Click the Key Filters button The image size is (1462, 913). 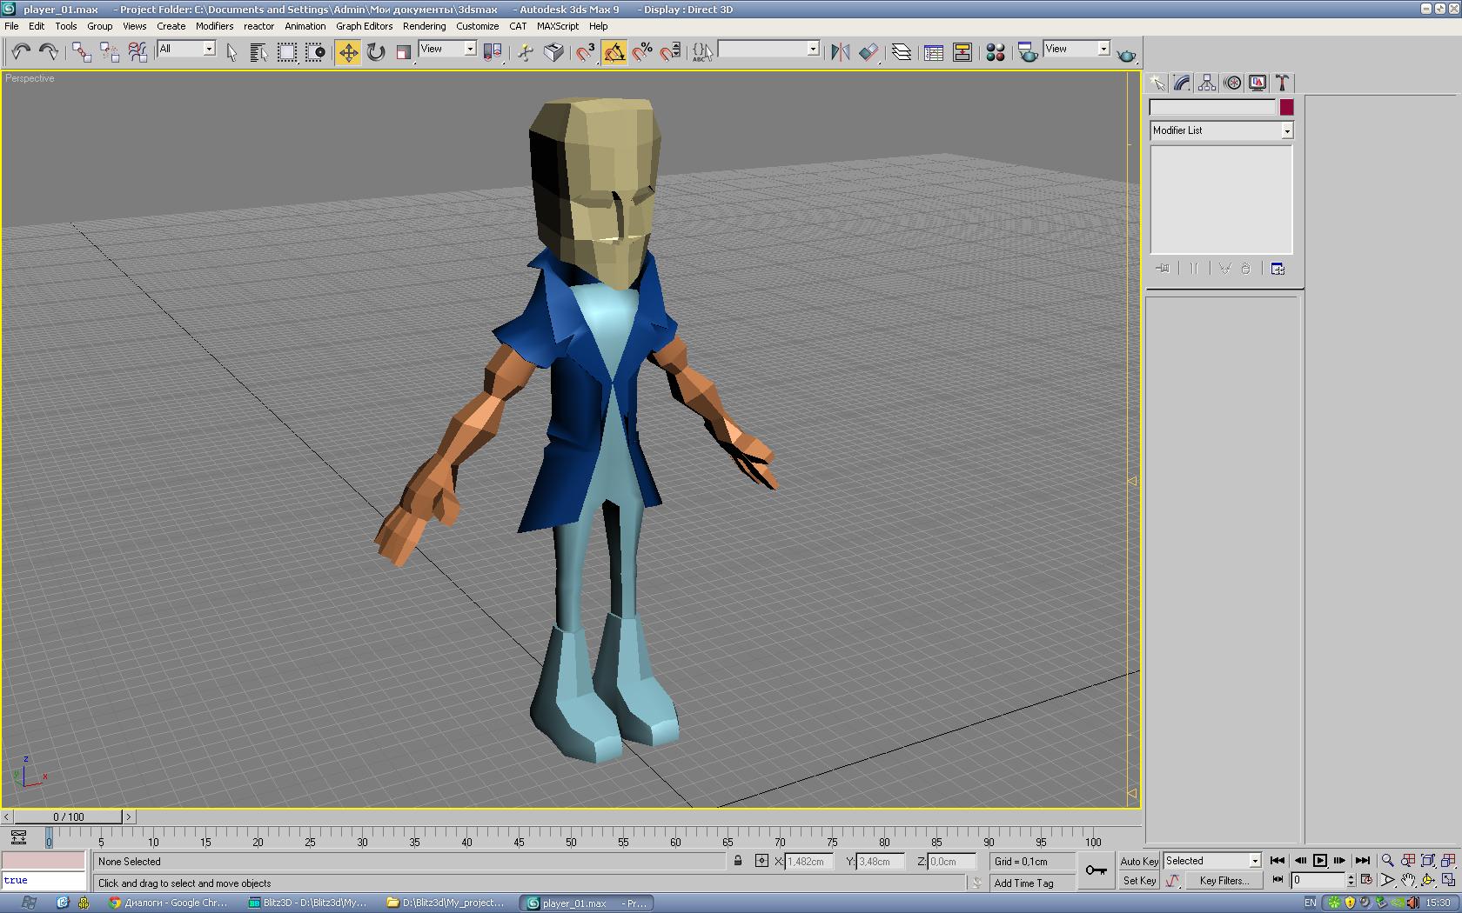coord(1224,881)
